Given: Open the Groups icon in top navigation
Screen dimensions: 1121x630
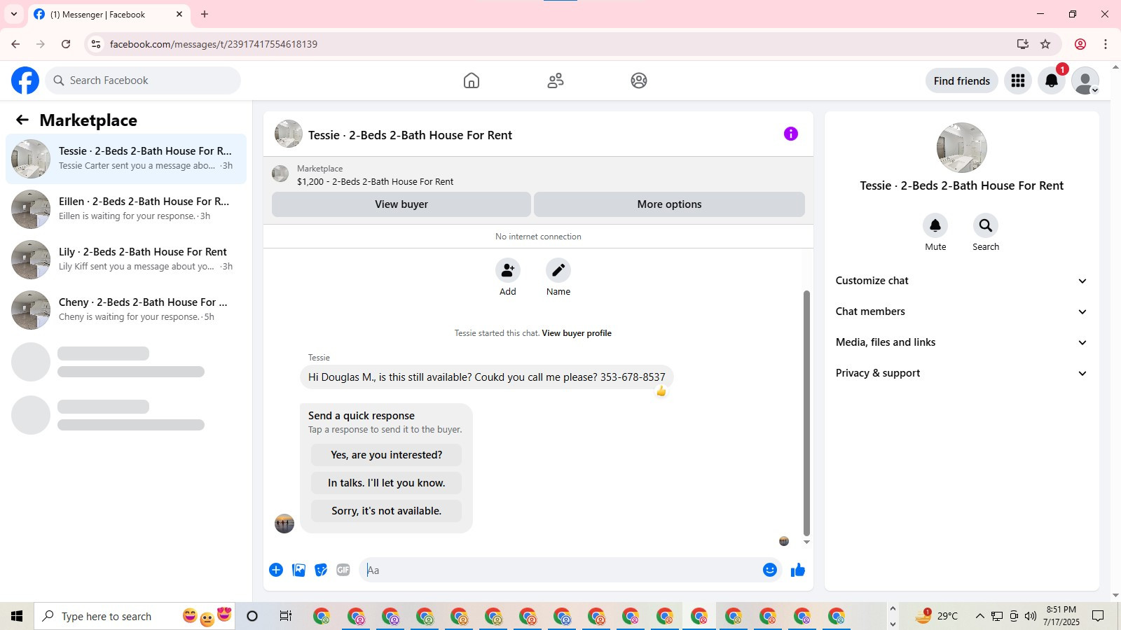Looking at the screenshot, I should (639, 80).
